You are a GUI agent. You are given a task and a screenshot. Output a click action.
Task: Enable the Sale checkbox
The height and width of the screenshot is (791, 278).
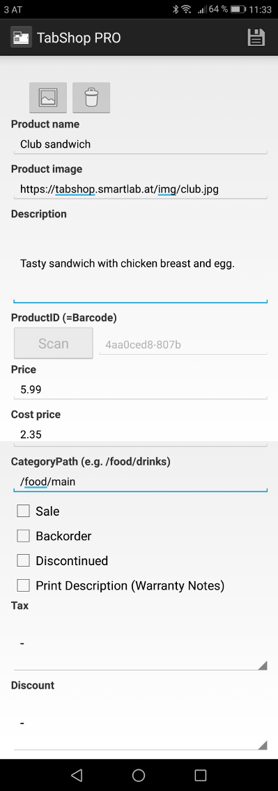tap(23, 511)
